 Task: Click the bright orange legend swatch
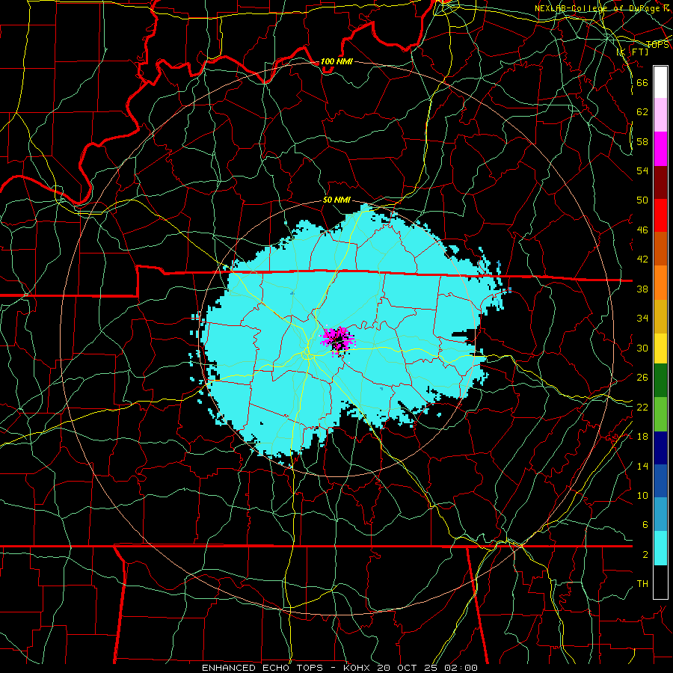(x=660, y=282)
